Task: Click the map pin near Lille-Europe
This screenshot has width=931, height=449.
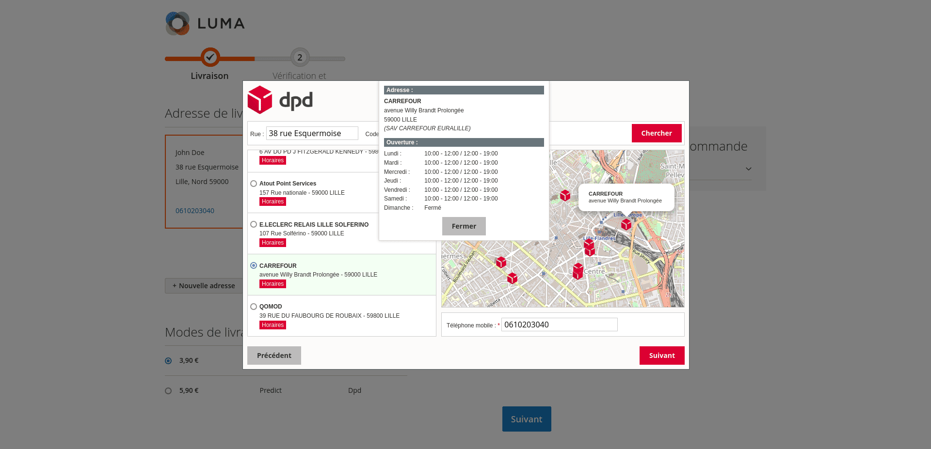Action: 626,224
